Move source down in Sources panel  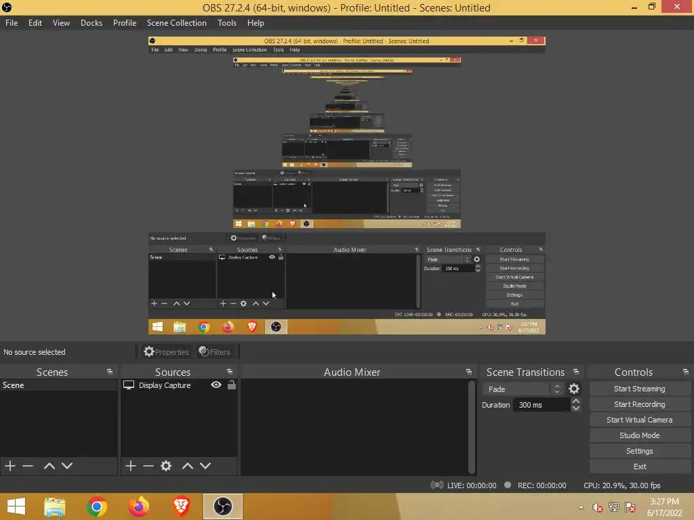coord(205,466)
